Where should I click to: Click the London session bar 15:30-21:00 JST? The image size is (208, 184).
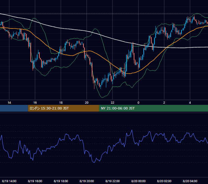(63, 108)
